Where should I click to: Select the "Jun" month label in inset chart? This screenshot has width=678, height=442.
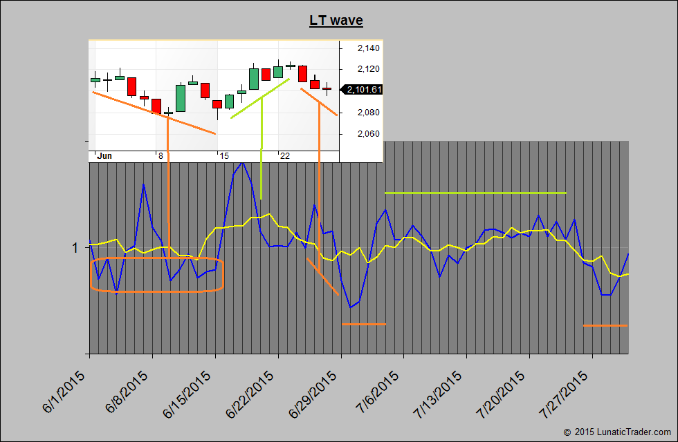(104, 156)
